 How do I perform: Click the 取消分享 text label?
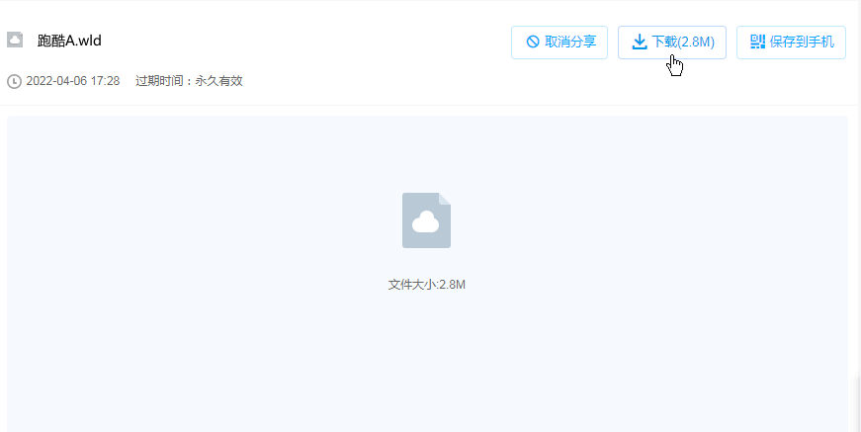(570, 42)
